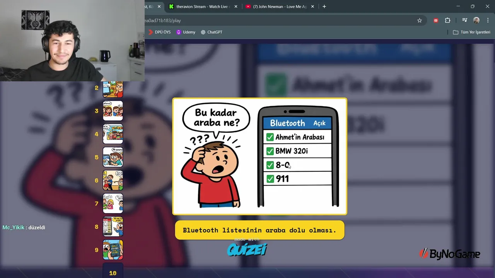Bookmark this page with the star icon
This screenshot has height=278, width=495.
(420, 20)
